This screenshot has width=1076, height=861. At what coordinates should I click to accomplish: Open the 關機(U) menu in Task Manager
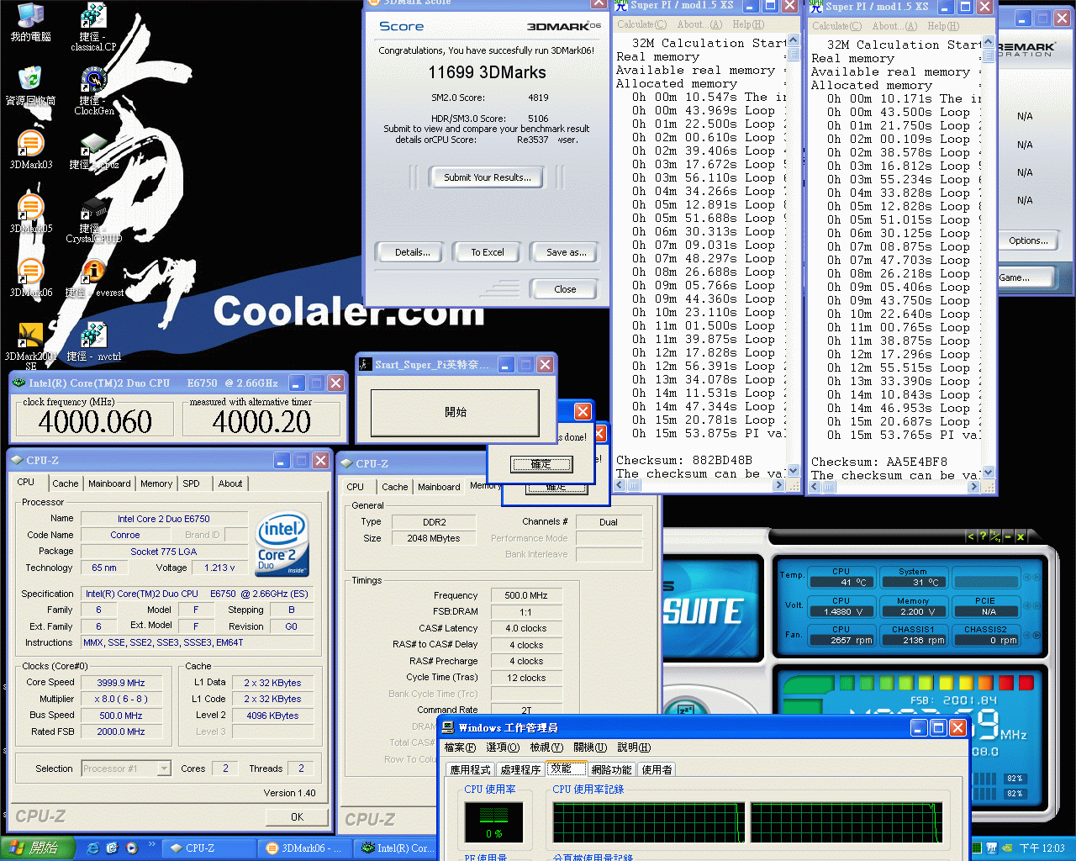[x=589, y=747]
